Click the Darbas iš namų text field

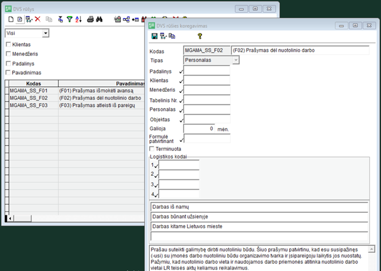(x=259, y=207)
